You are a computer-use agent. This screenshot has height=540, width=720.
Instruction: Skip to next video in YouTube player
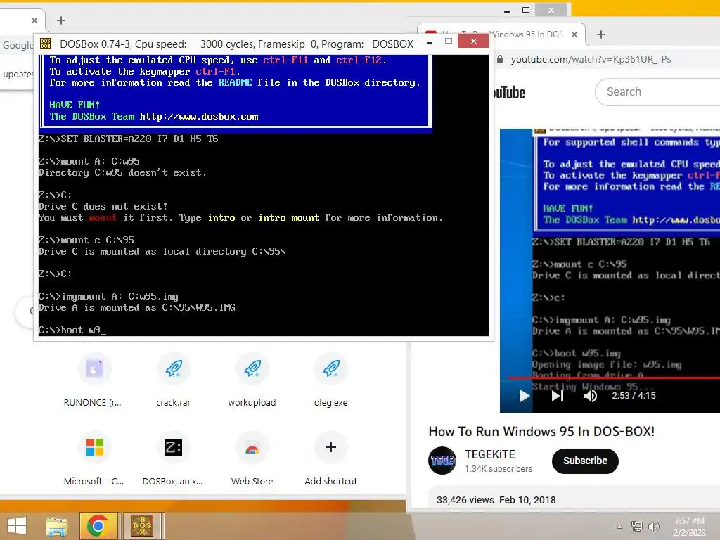tap(558, 396)
